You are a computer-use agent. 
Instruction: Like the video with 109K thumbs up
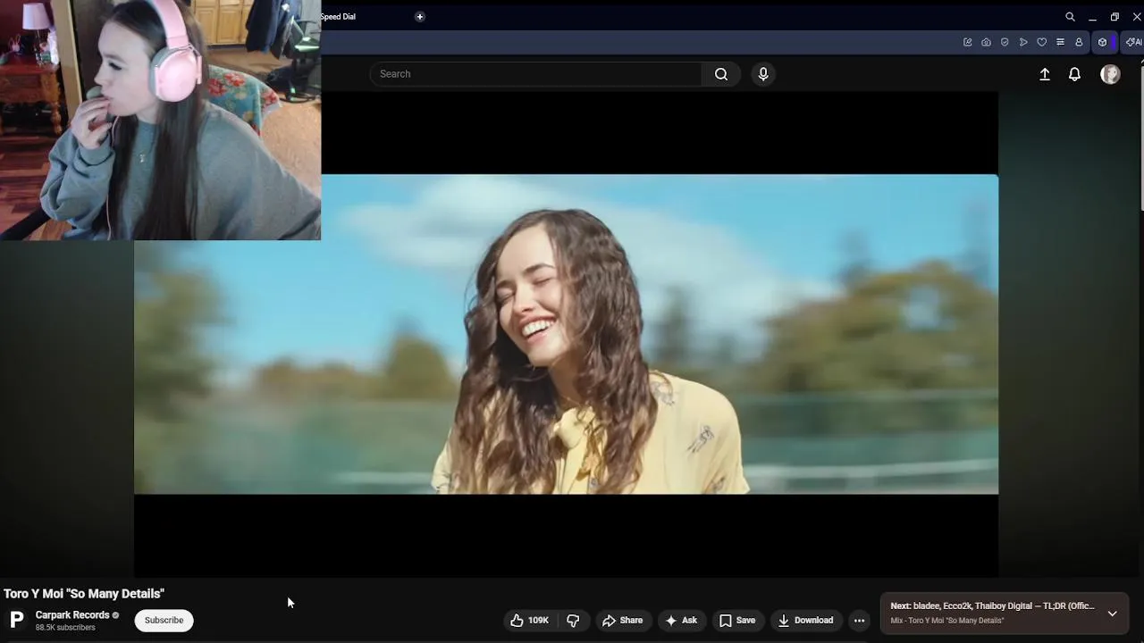point(530,621)
